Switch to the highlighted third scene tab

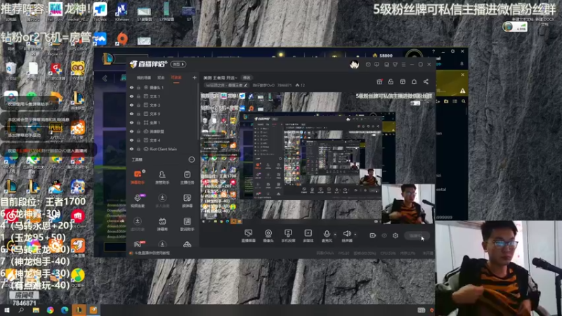pos(176,77)
